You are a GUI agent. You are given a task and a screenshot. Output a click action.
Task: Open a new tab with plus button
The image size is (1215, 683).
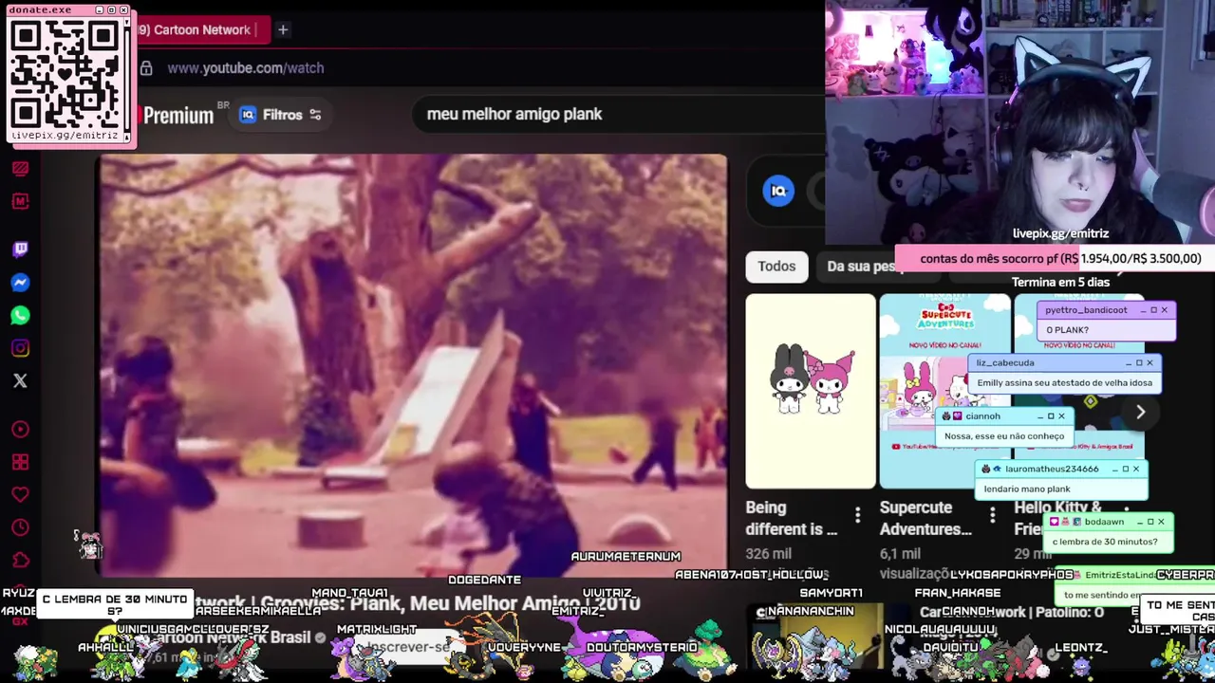(x=283, y=29)
